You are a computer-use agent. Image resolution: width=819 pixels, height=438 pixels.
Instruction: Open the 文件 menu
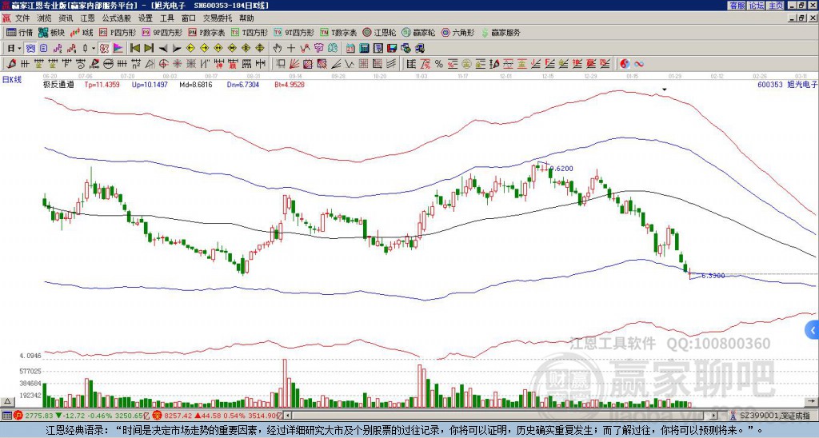pyautogui.click(x=22, y=18)
